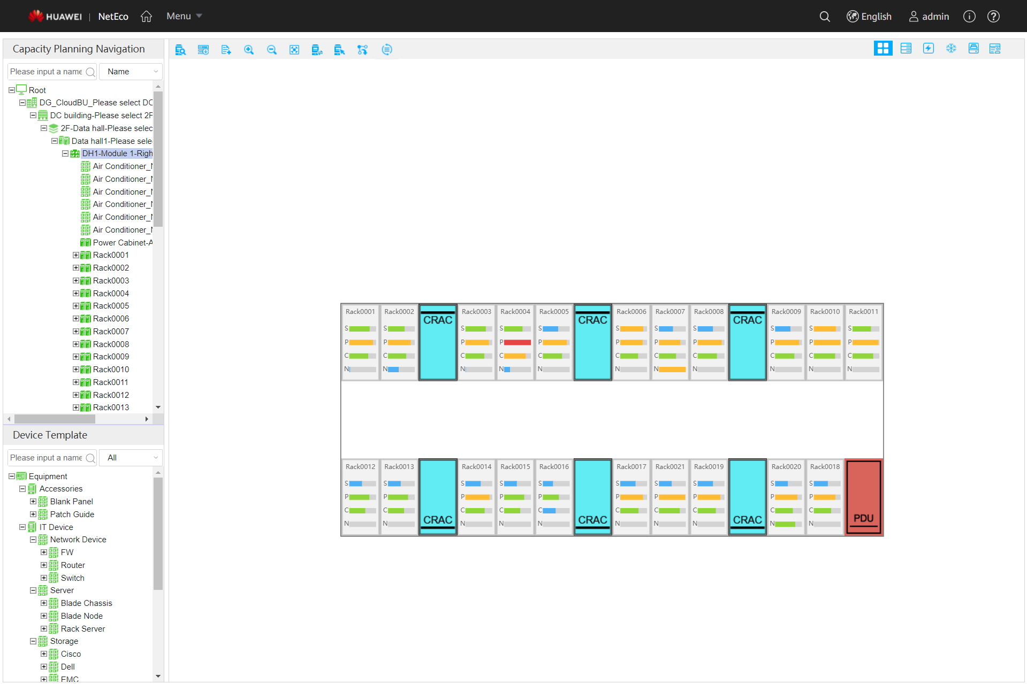Open the English language selector
Viewport: 1027px width, 684px height.
pos(869,16)
